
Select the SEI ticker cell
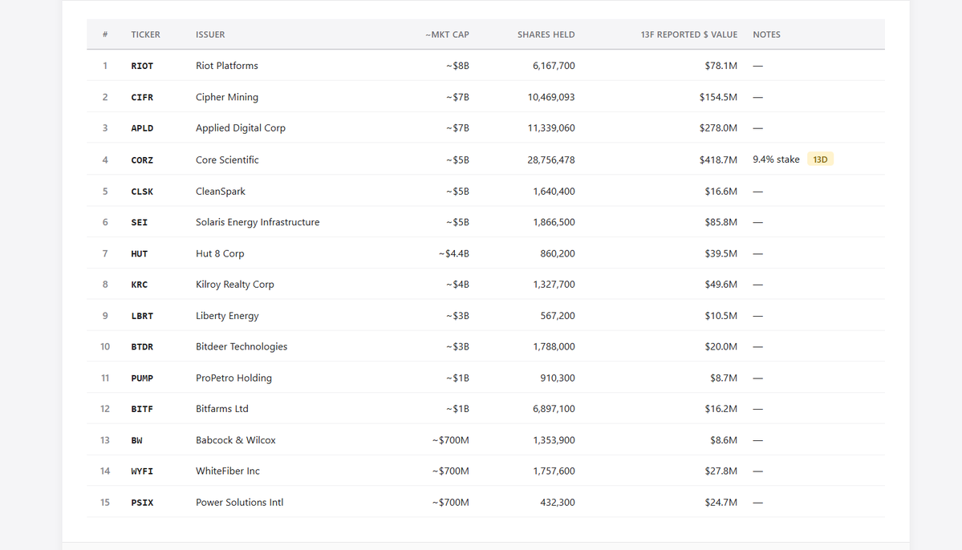pos(140,222)
